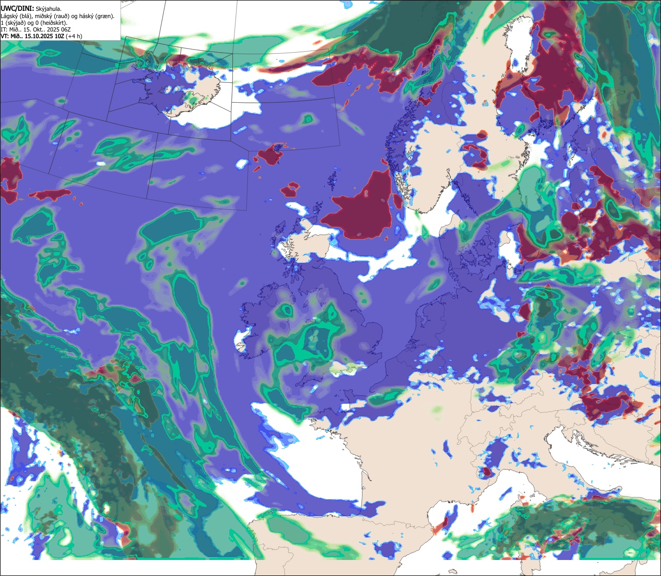Select 'IT: Mið.. 15. Okt.. 2025 06Z' text
The image size is (661, 576).
(x=36, y=29)
